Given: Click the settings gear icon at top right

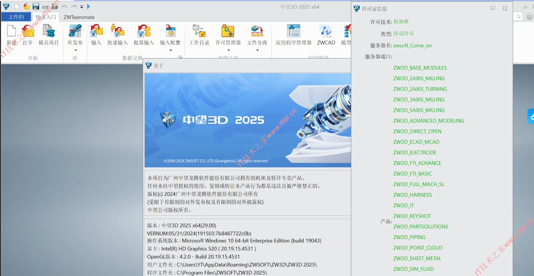Looking at the screenshot, I should point(529,17).
